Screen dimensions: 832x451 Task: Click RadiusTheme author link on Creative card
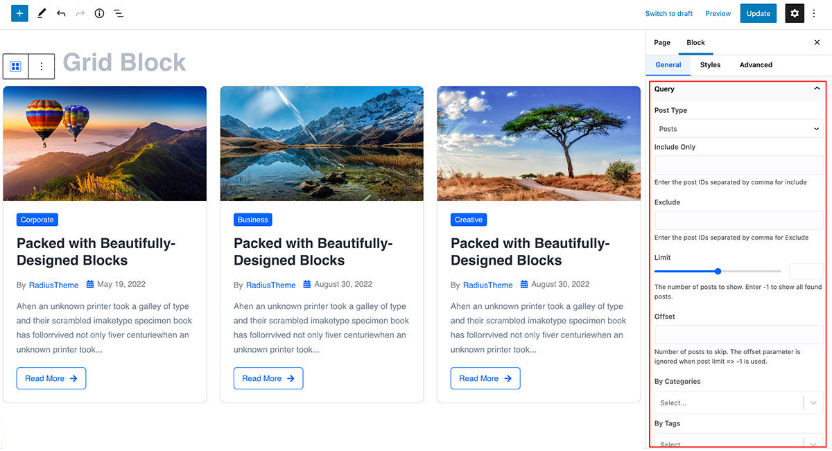pos(488,285)
